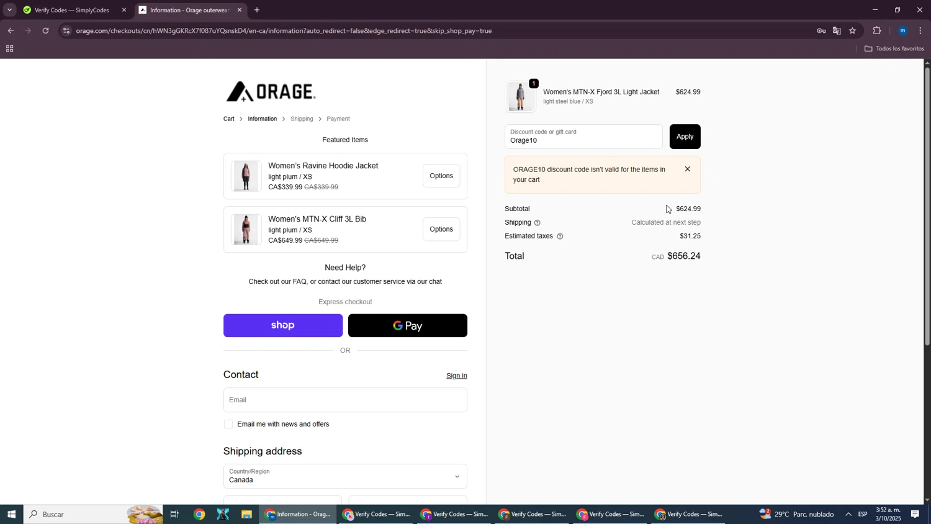
Task: Go to Cart breadcrumb
Action: [x=229, y=119]
